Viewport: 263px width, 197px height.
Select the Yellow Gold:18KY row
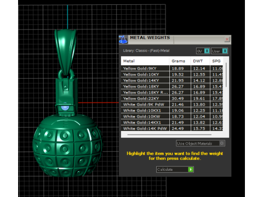[x=172, y=86]
